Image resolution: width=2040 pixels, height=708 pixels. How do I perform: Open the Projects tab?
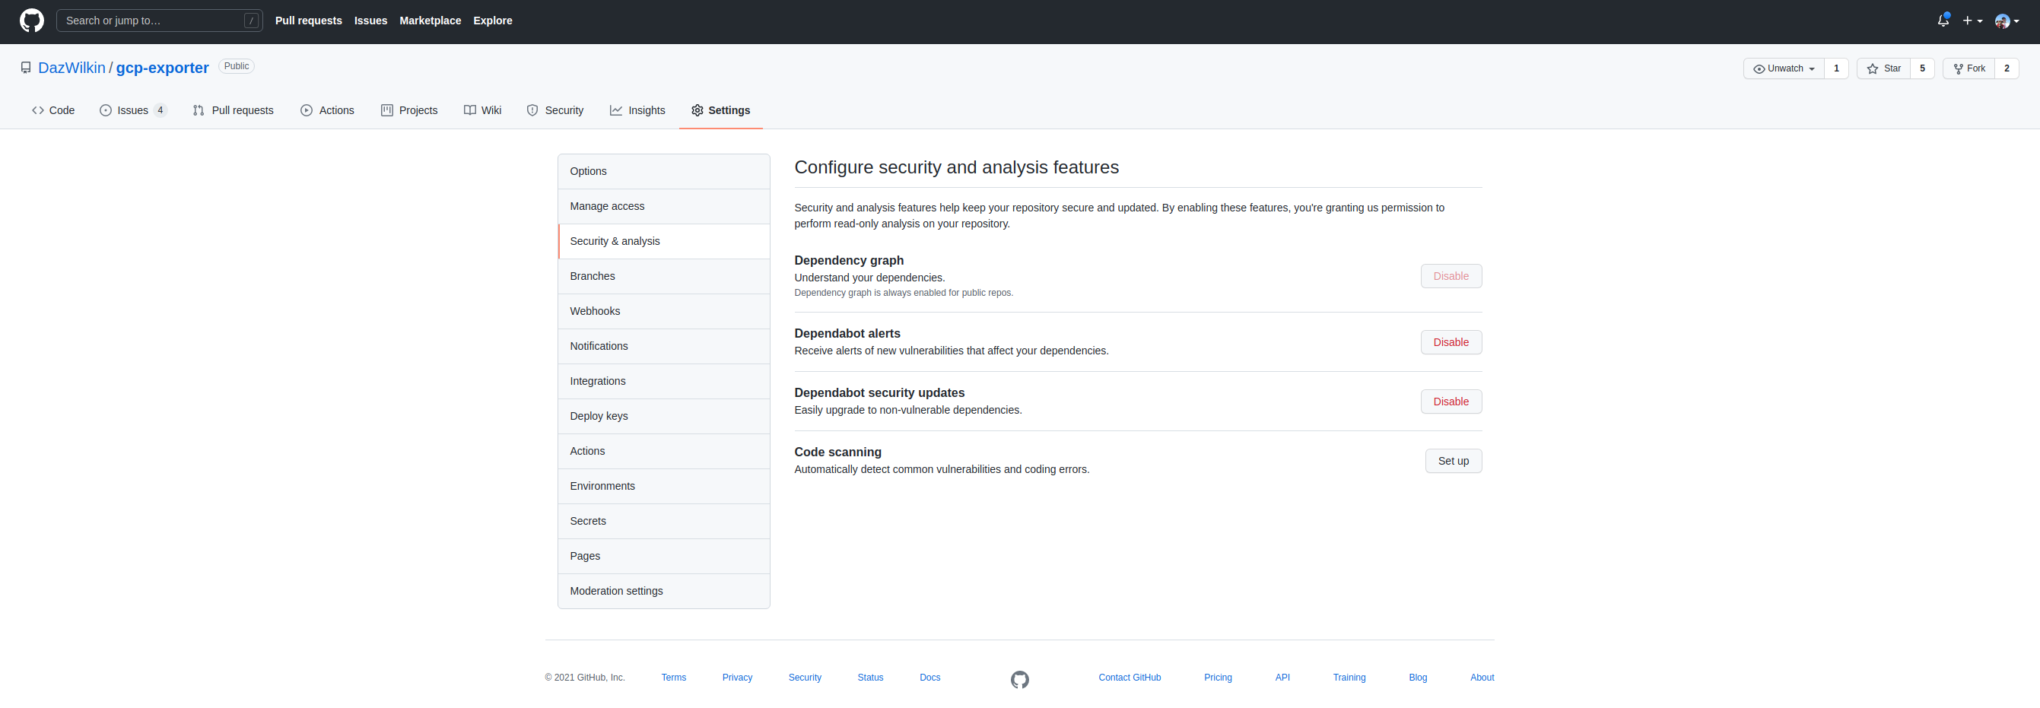[x=408, y=110]
